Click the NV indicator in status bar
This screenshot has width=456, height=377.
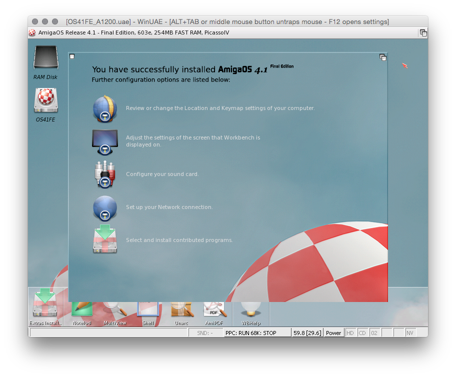click(x=410, y=333)
